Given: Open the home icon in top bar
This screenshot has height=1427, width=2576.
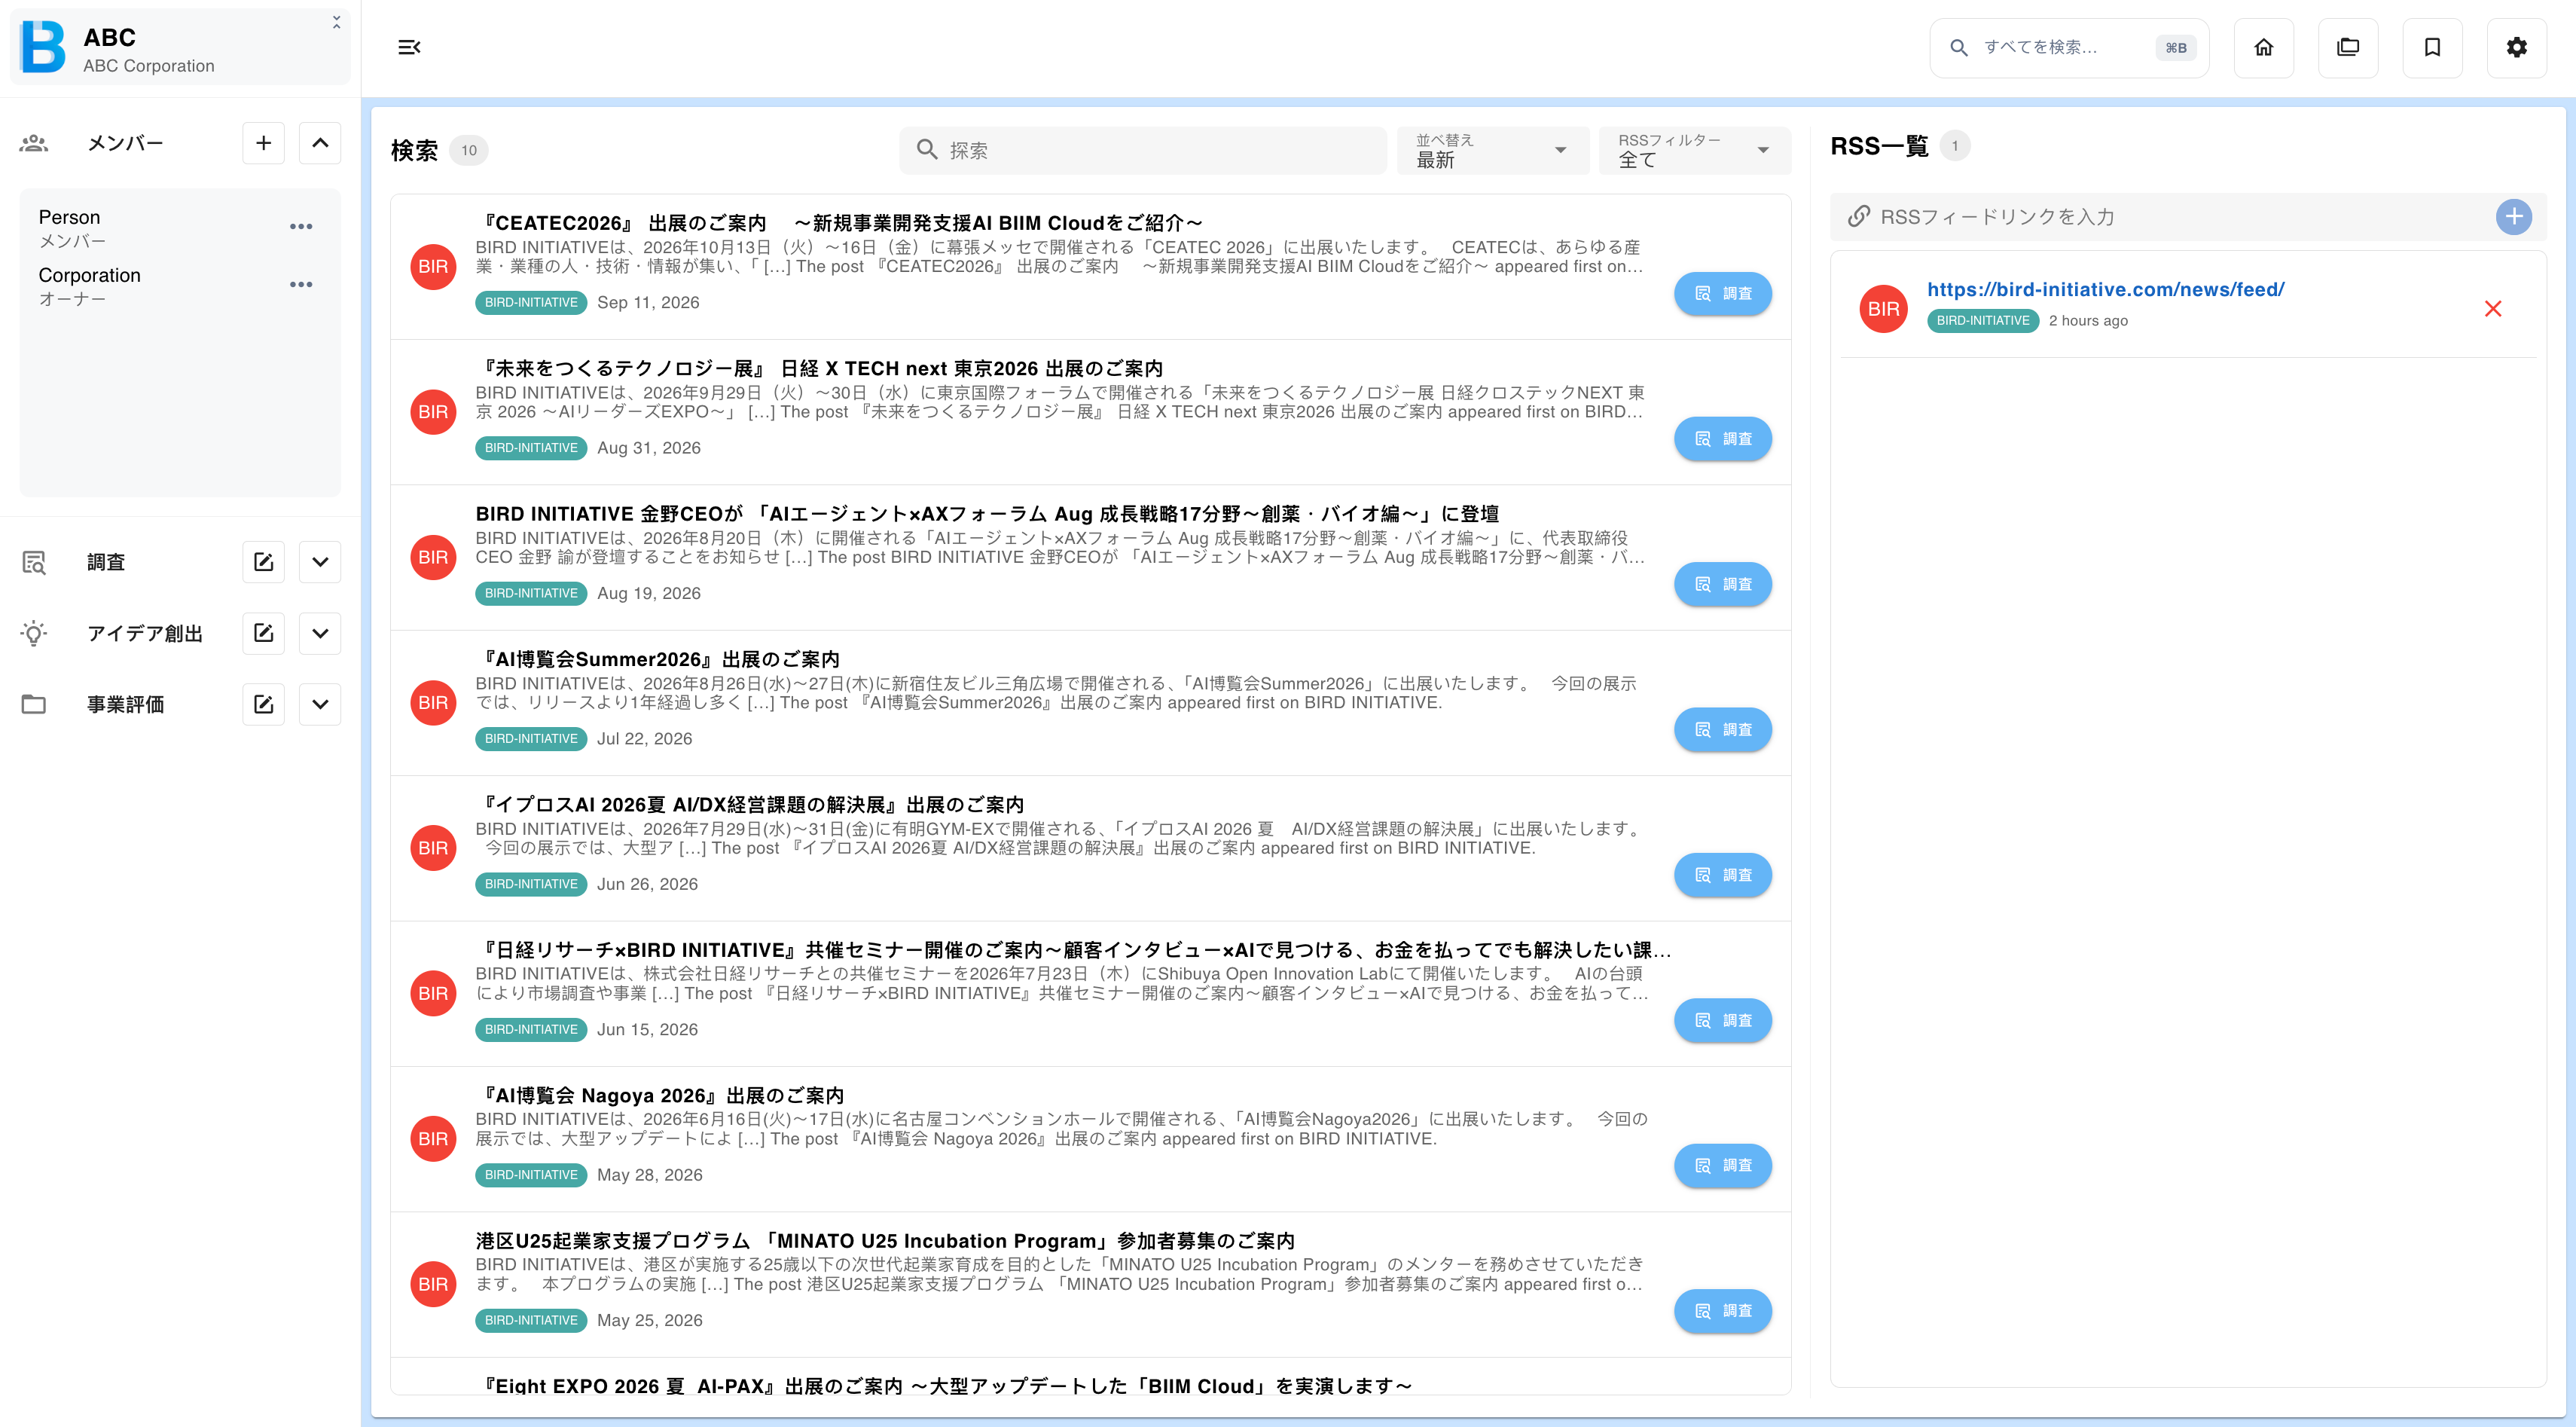Looking at the screenshot, I should coord(2264,47).
